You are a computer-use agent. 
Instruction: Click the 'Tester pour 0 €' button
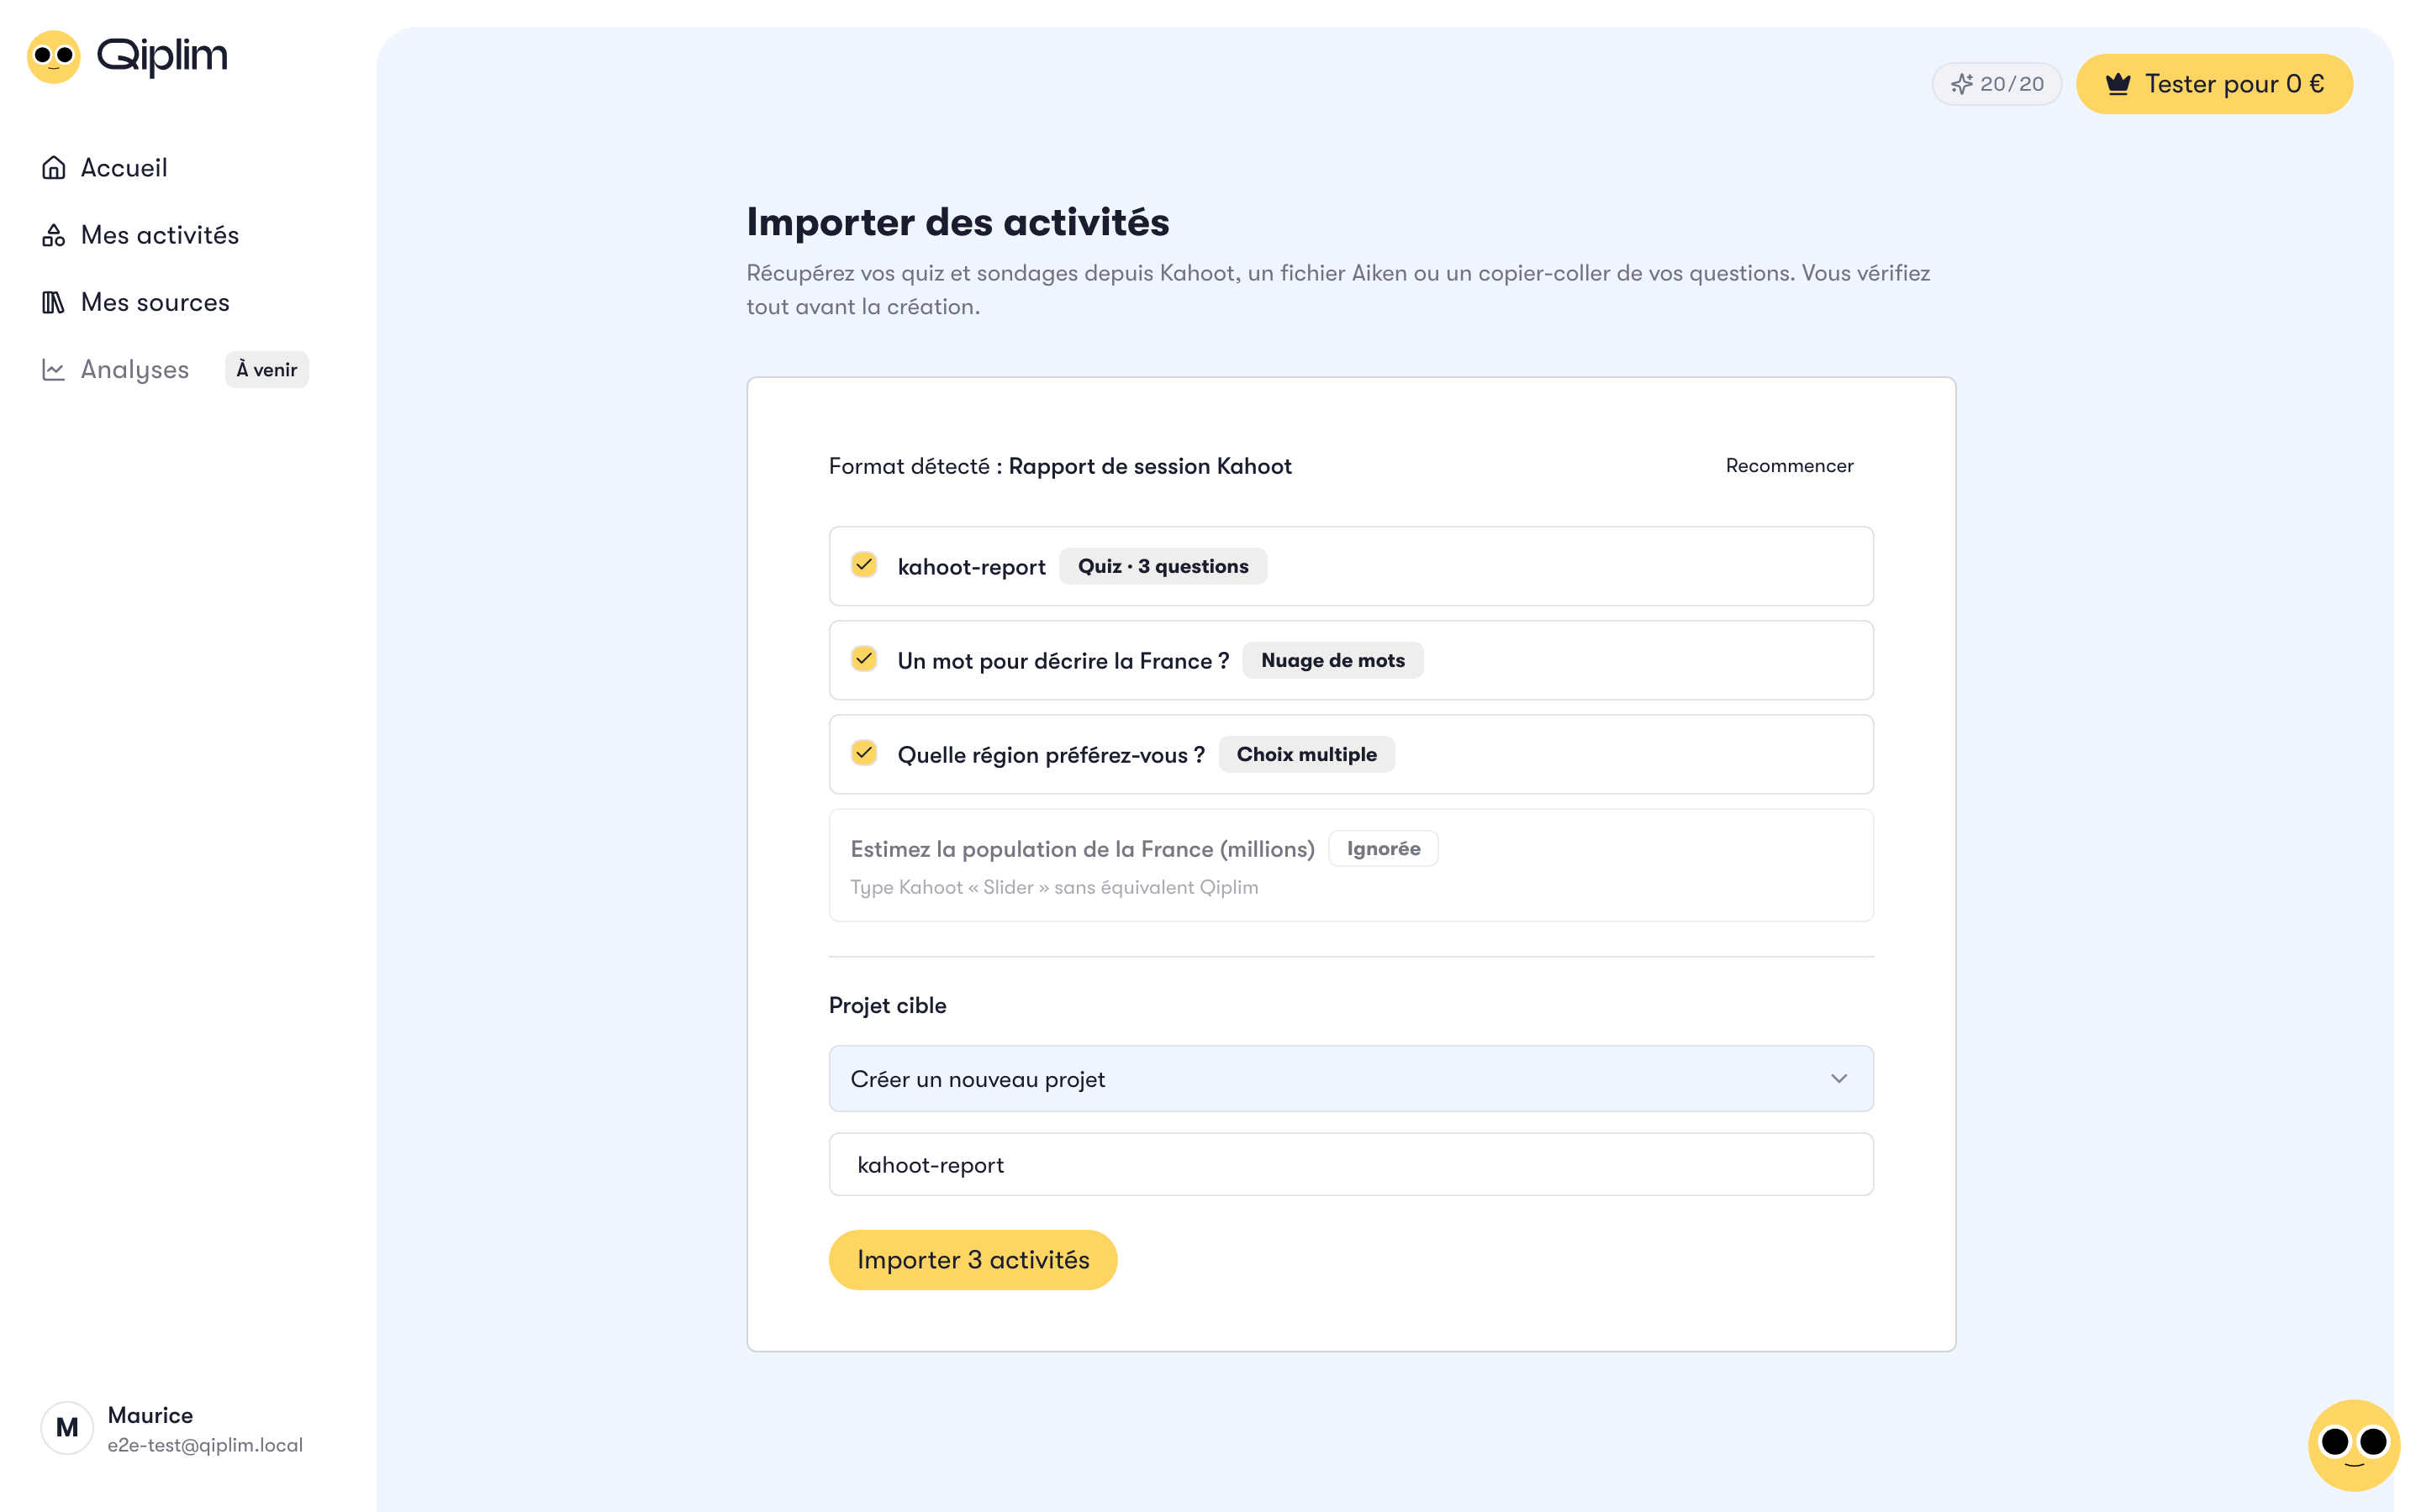(x=2214, y=84)
